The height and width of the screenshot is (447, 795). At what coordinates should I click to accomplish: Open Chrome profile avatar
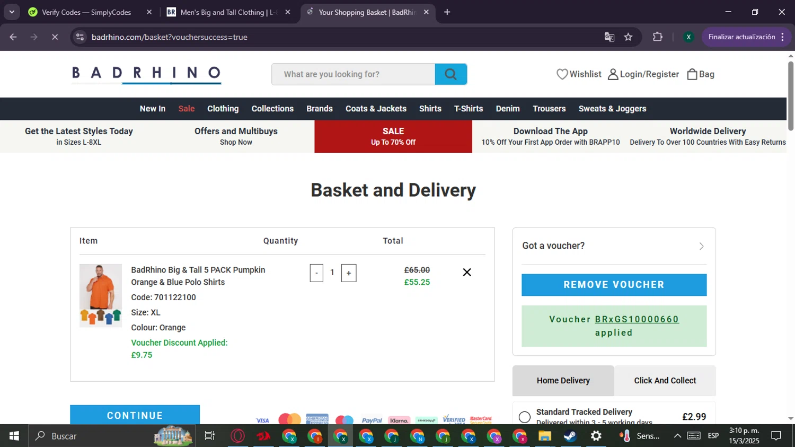688,37
